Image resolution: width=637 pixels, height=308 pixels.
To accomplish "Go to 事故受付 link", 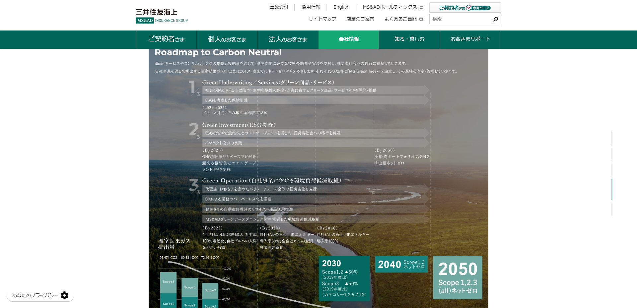I will pos(279,7).
